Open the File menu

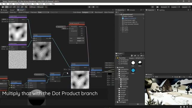click(x=2, y=4)
